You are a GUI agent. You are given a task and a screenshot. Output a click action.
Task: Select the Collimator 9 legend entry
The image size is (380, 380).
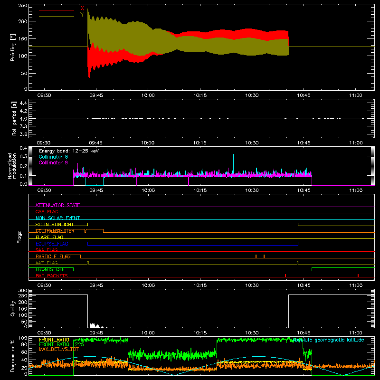point(53,162)
